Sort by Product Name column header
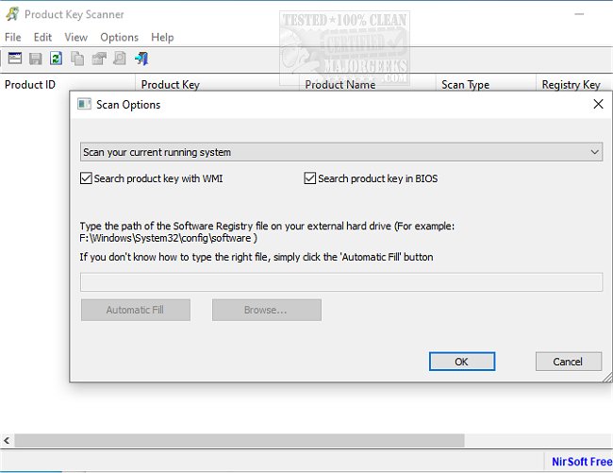The height and width of the screenshot is (473, 613). point(340,85)
